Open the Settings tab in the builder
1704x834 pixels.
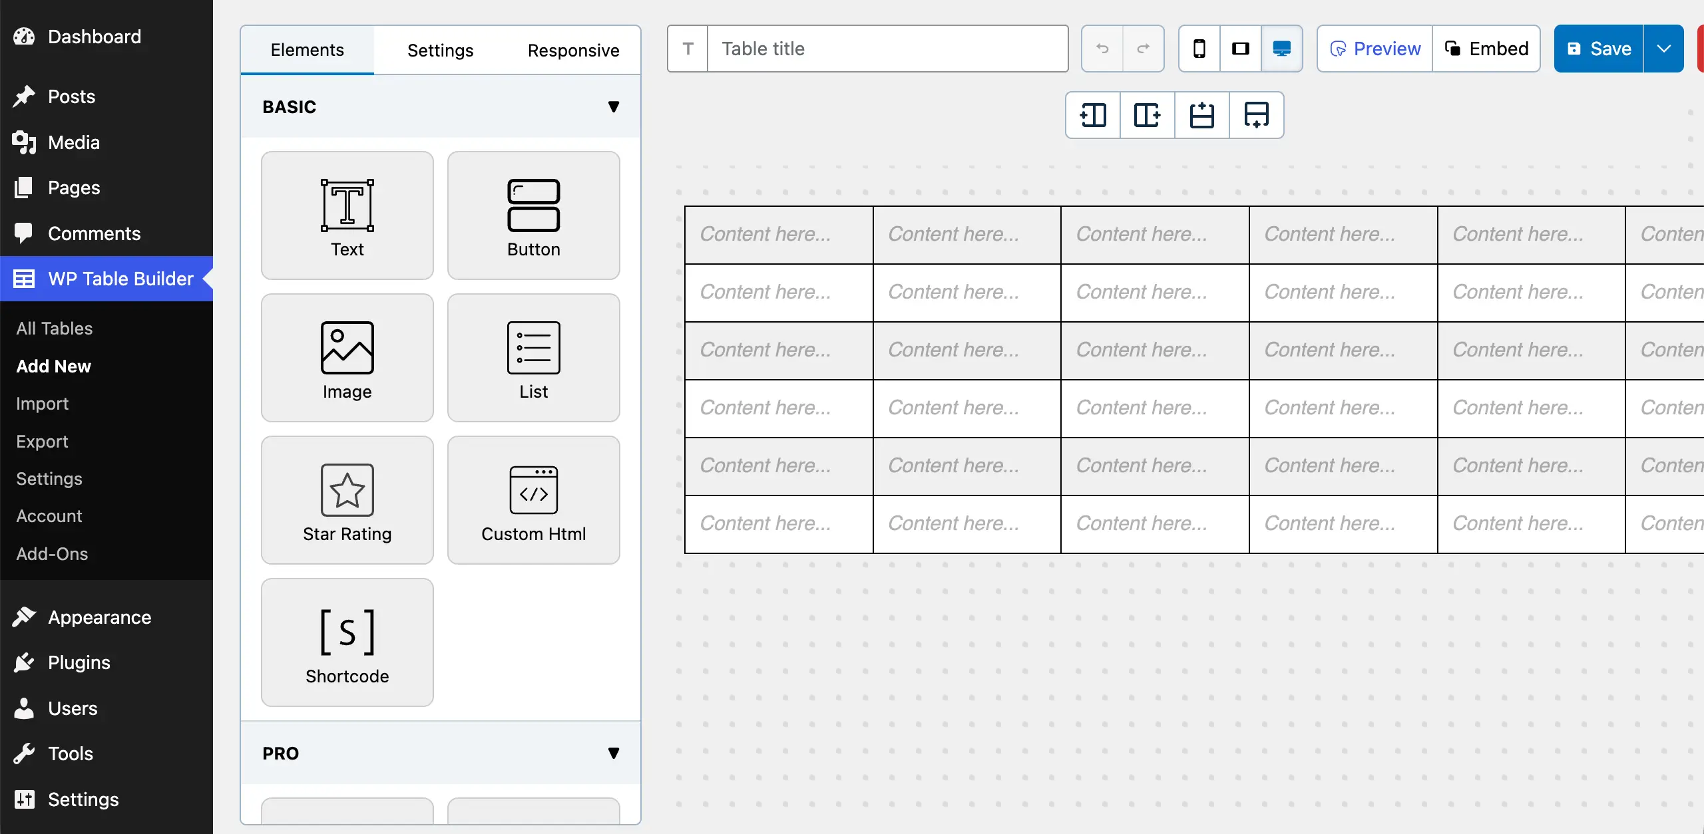point(440,50)
